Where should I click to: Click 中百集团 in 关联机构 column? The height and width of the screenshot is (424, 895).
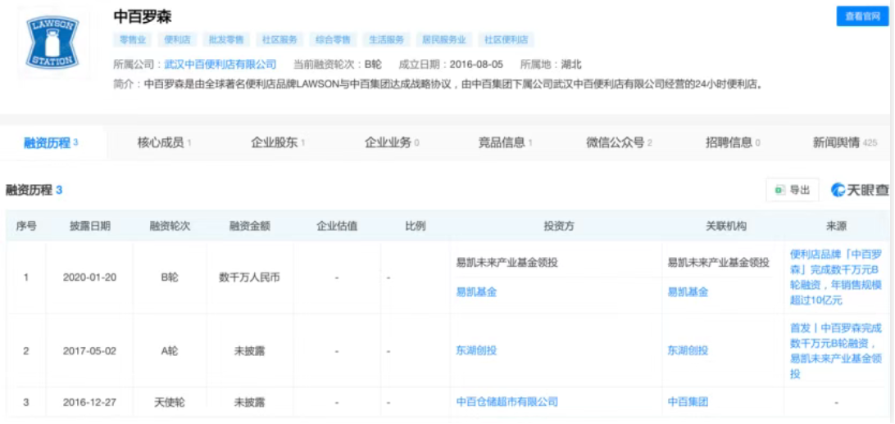(x=688, y=402)
